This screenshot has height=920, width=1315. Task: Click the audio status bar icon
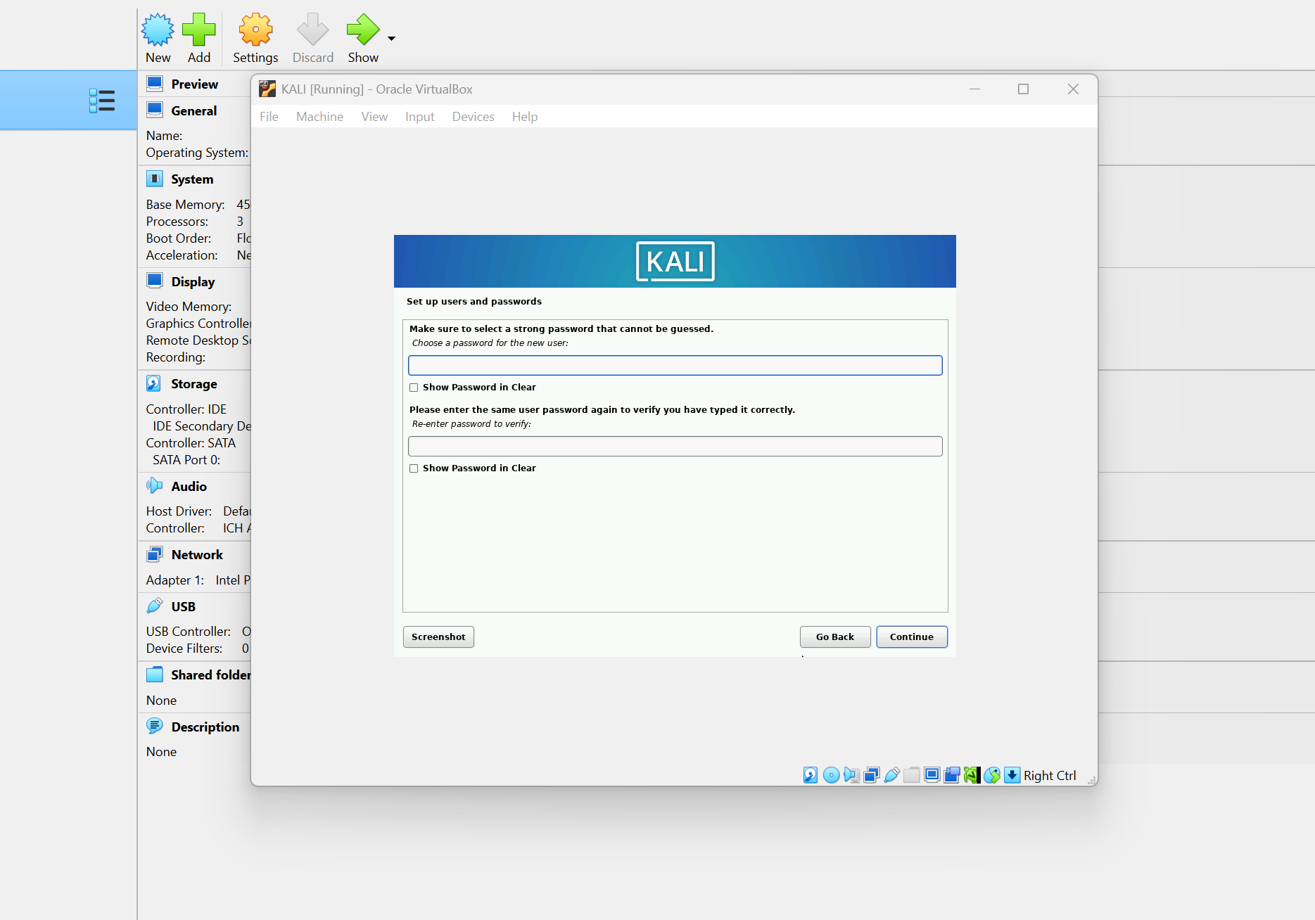[851, 775]
